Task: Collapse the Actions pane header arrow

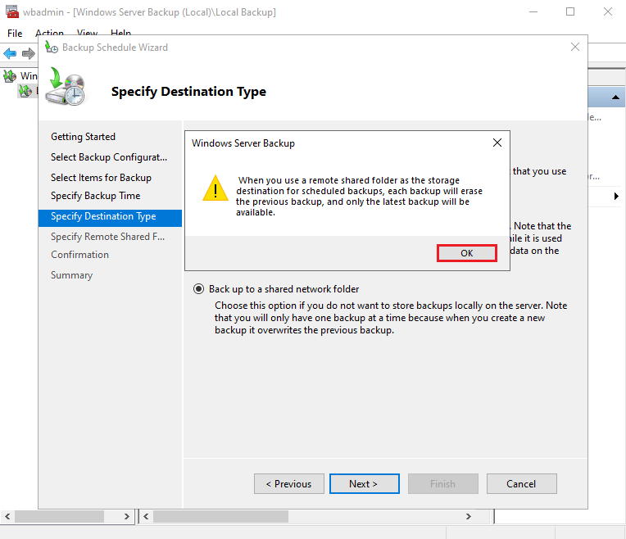Action: pos(615,97)
